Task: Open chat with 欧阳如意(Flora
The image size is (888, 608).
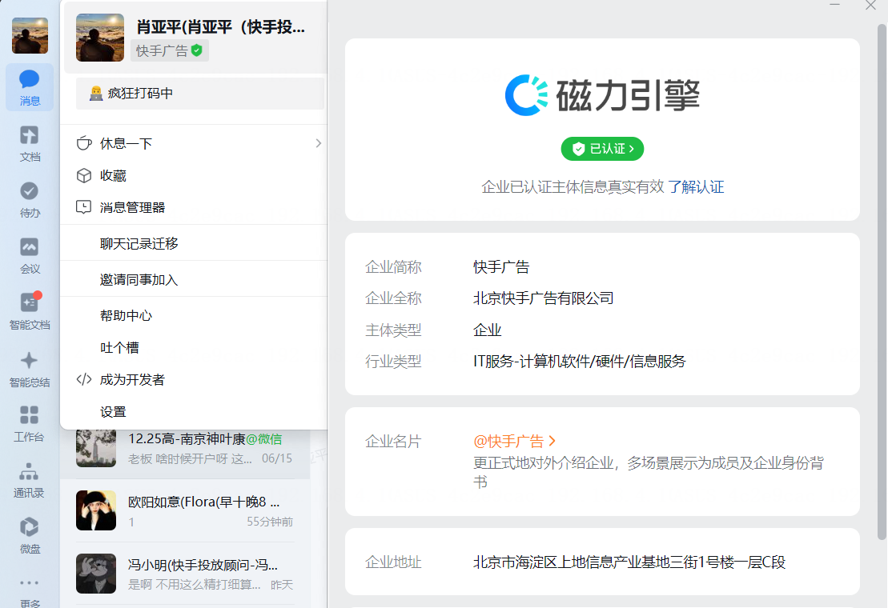Action: click(185, 510)
